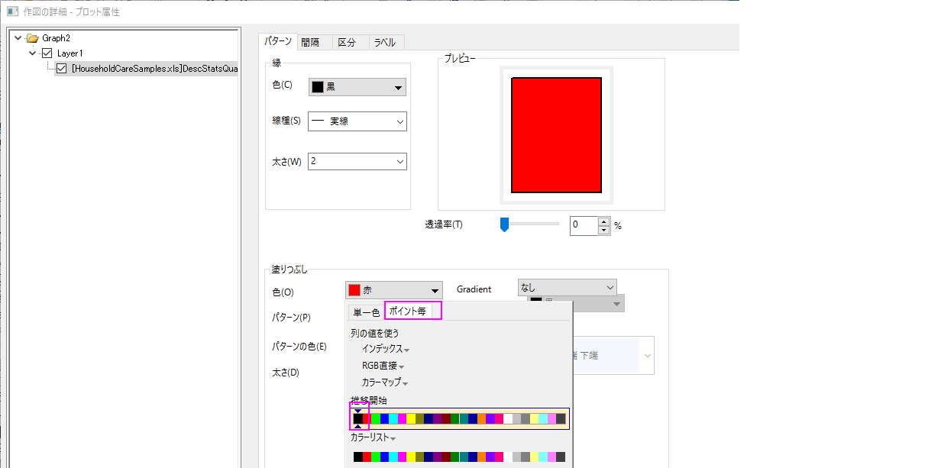Click the 透過率 transparency slider handle
Viewport: 938px width, 468px height.
coord(504,224)
